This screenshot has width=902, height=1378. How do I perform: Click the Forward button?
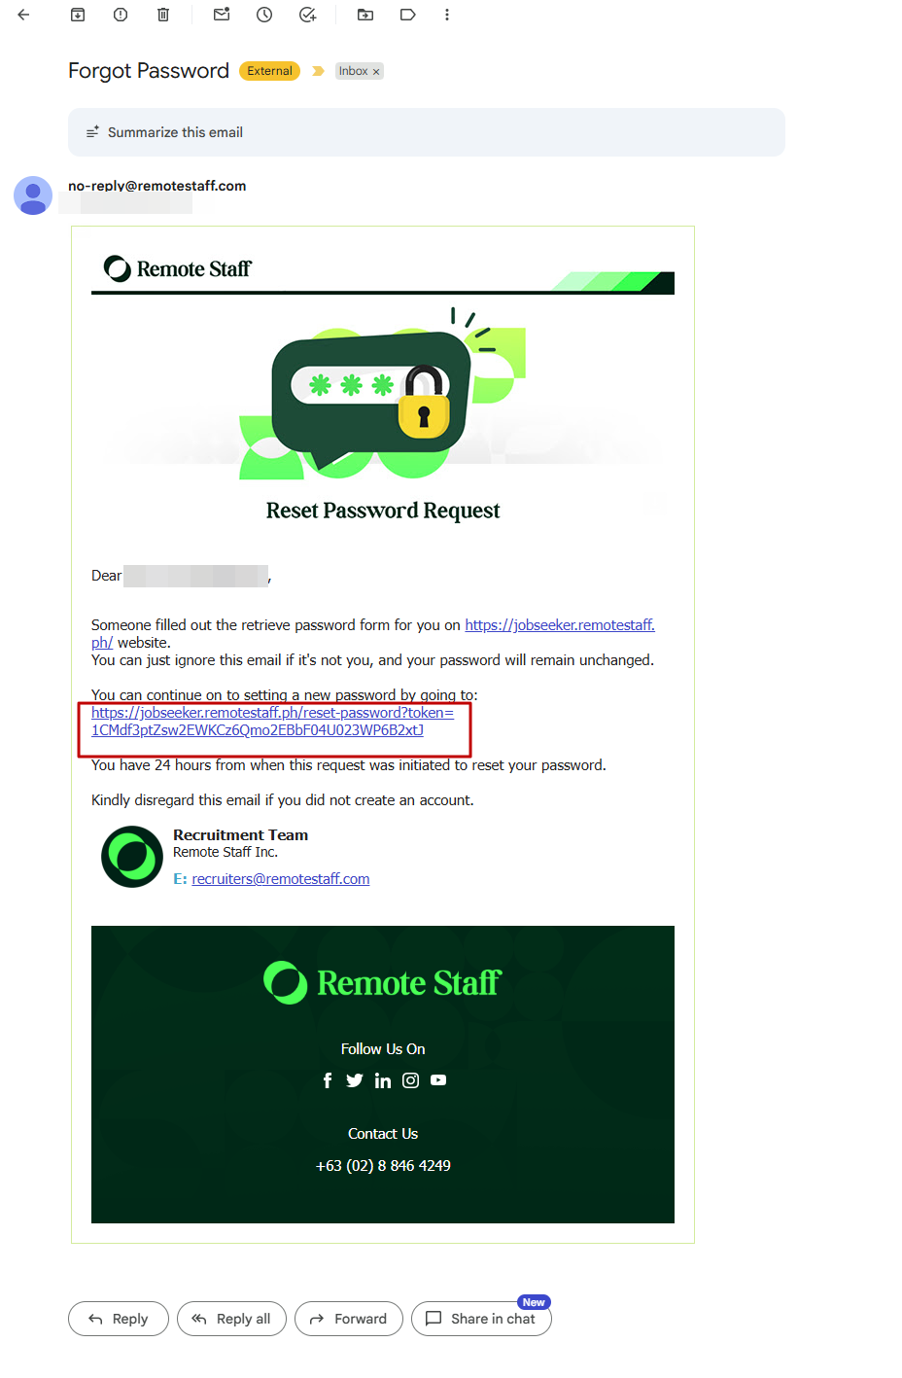point(349,1319)
